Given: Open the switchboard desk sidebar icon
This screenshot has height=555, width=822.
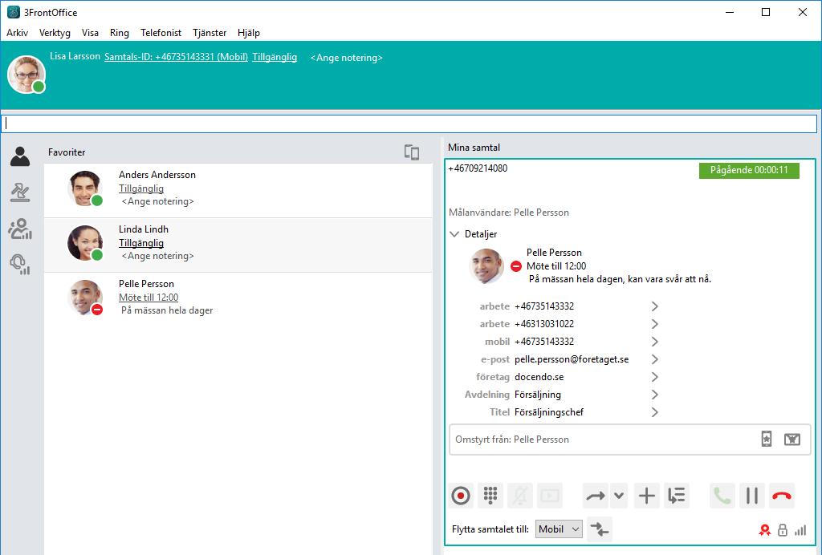Looking at the screenshot, I should [20, 192].
